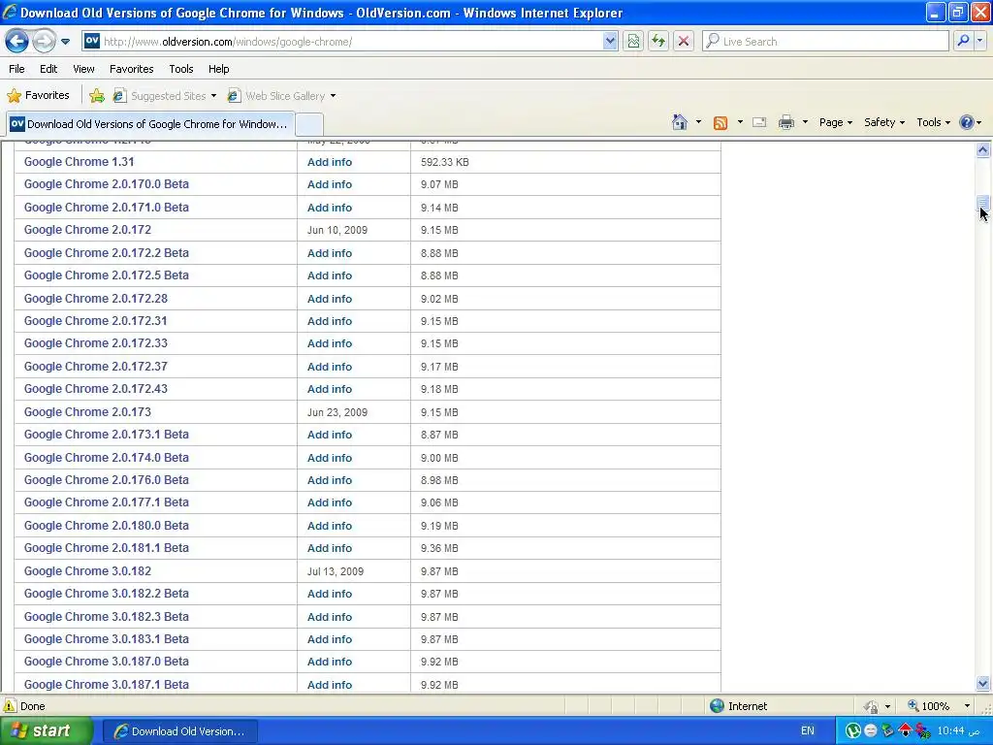Open the zoom level dropdown arrow
993x745 pixels.
click(x=967, y=706)
